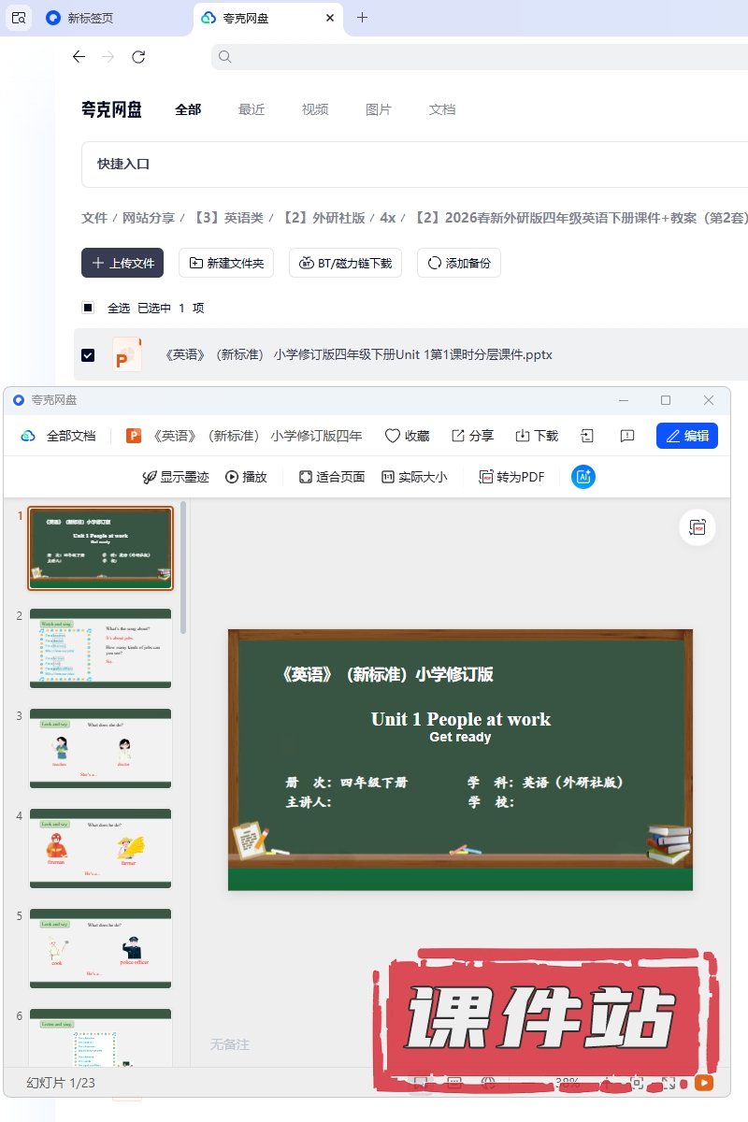
Task: Click the blue 编辑 edit button
Action: [x=686, y=436]
